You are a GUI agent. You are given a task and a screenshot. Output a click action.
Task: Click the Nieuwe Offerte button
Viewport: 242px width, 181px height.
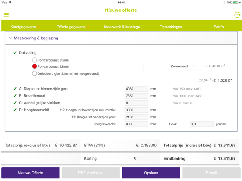pos(30,173)
